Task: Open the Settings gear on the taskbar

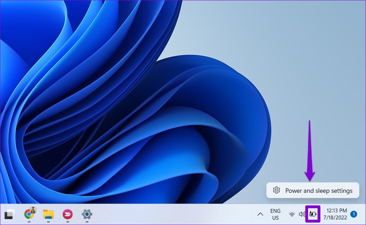Action: click(x=87, y=214)
